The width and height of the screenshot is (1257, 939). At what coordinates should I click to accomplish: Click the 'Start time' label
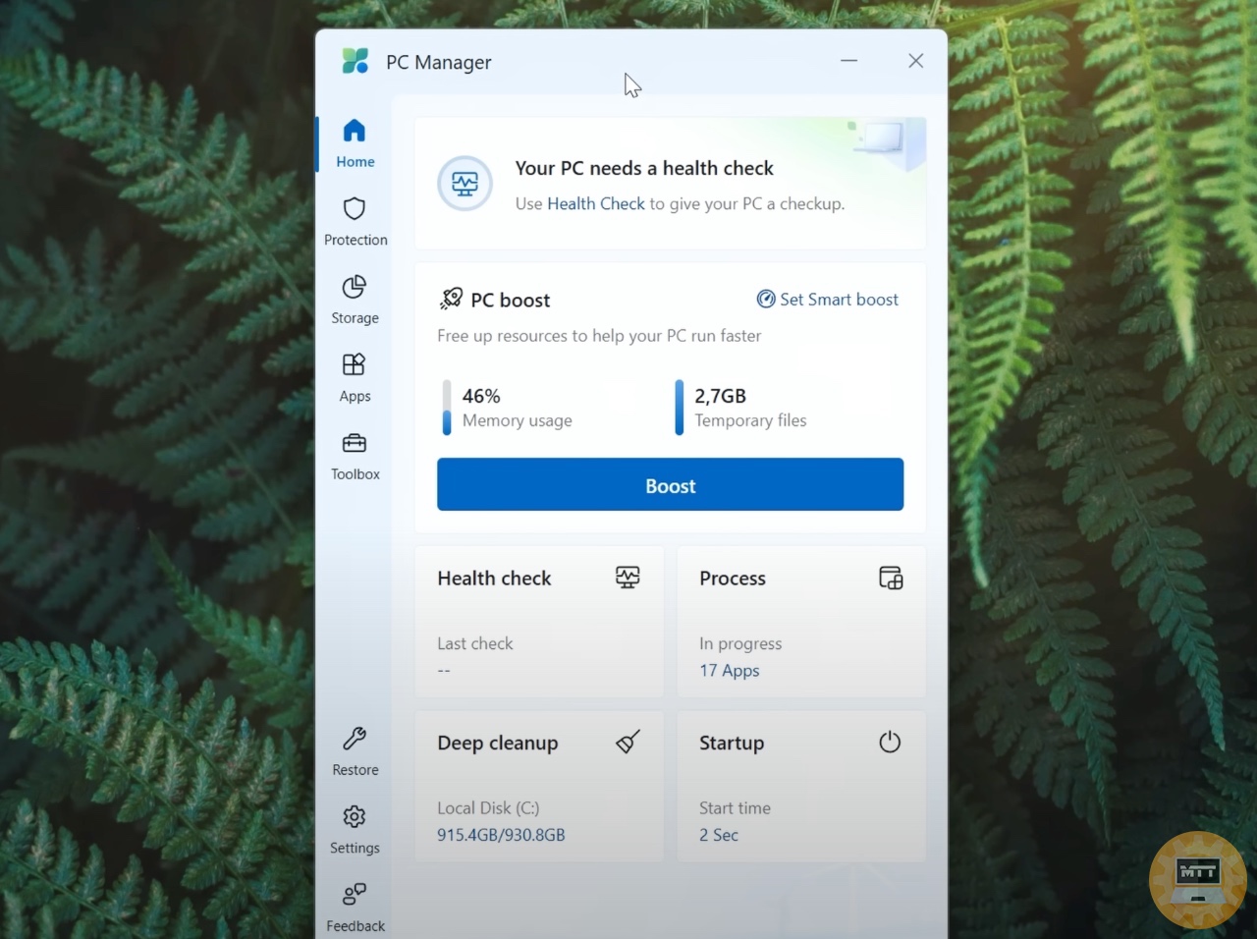735,807
